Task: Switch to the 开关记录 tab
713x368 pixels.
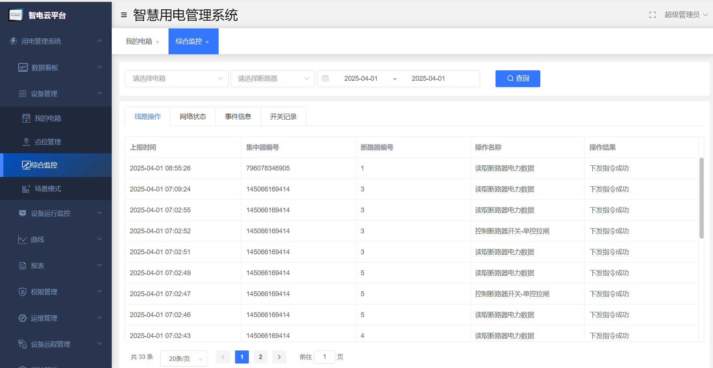Action: [x=283, y=117]
